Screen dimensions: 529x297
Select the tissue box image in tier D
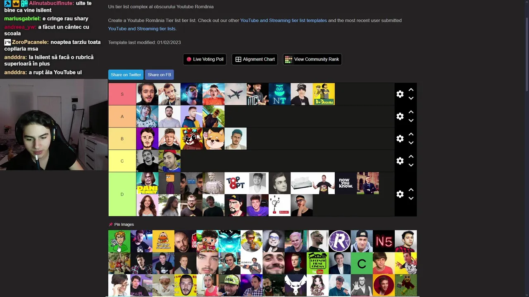302,183
